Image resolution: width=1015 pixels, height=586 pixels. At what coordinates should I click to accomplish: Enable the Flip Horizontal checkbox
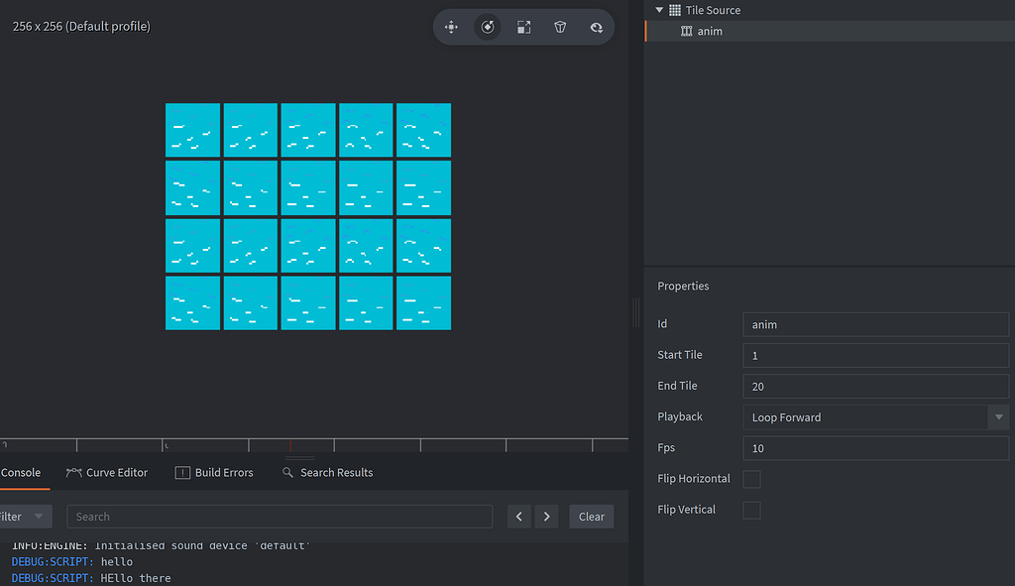750,479
